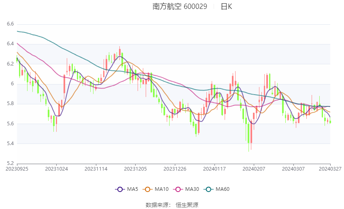
Task: Click the 20230925 x-axis date label
Action: 17,169
